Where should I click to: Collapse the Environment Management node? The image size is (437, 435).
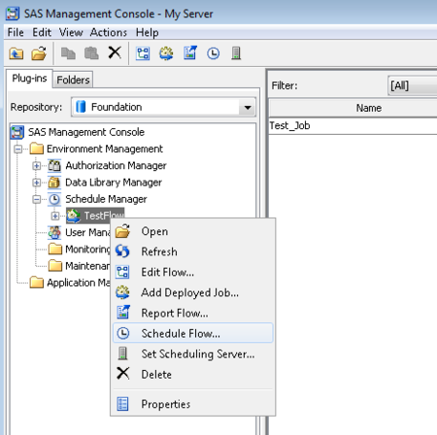[18, 150]
